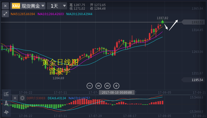Select the drawing compass tool icon

tap(6, 103)
